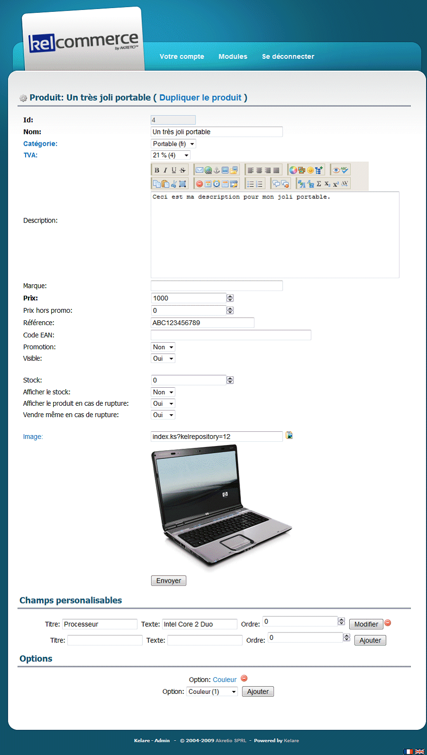This screenshot has height=755, width=427.
Task: Open the text color picker wheel
Action: pos(293,170)
